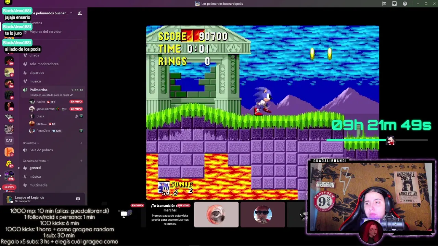The height and width of the screenshot is (246, 438).
Task: Click the muted microphone icon beside Black
Action: 77,116
